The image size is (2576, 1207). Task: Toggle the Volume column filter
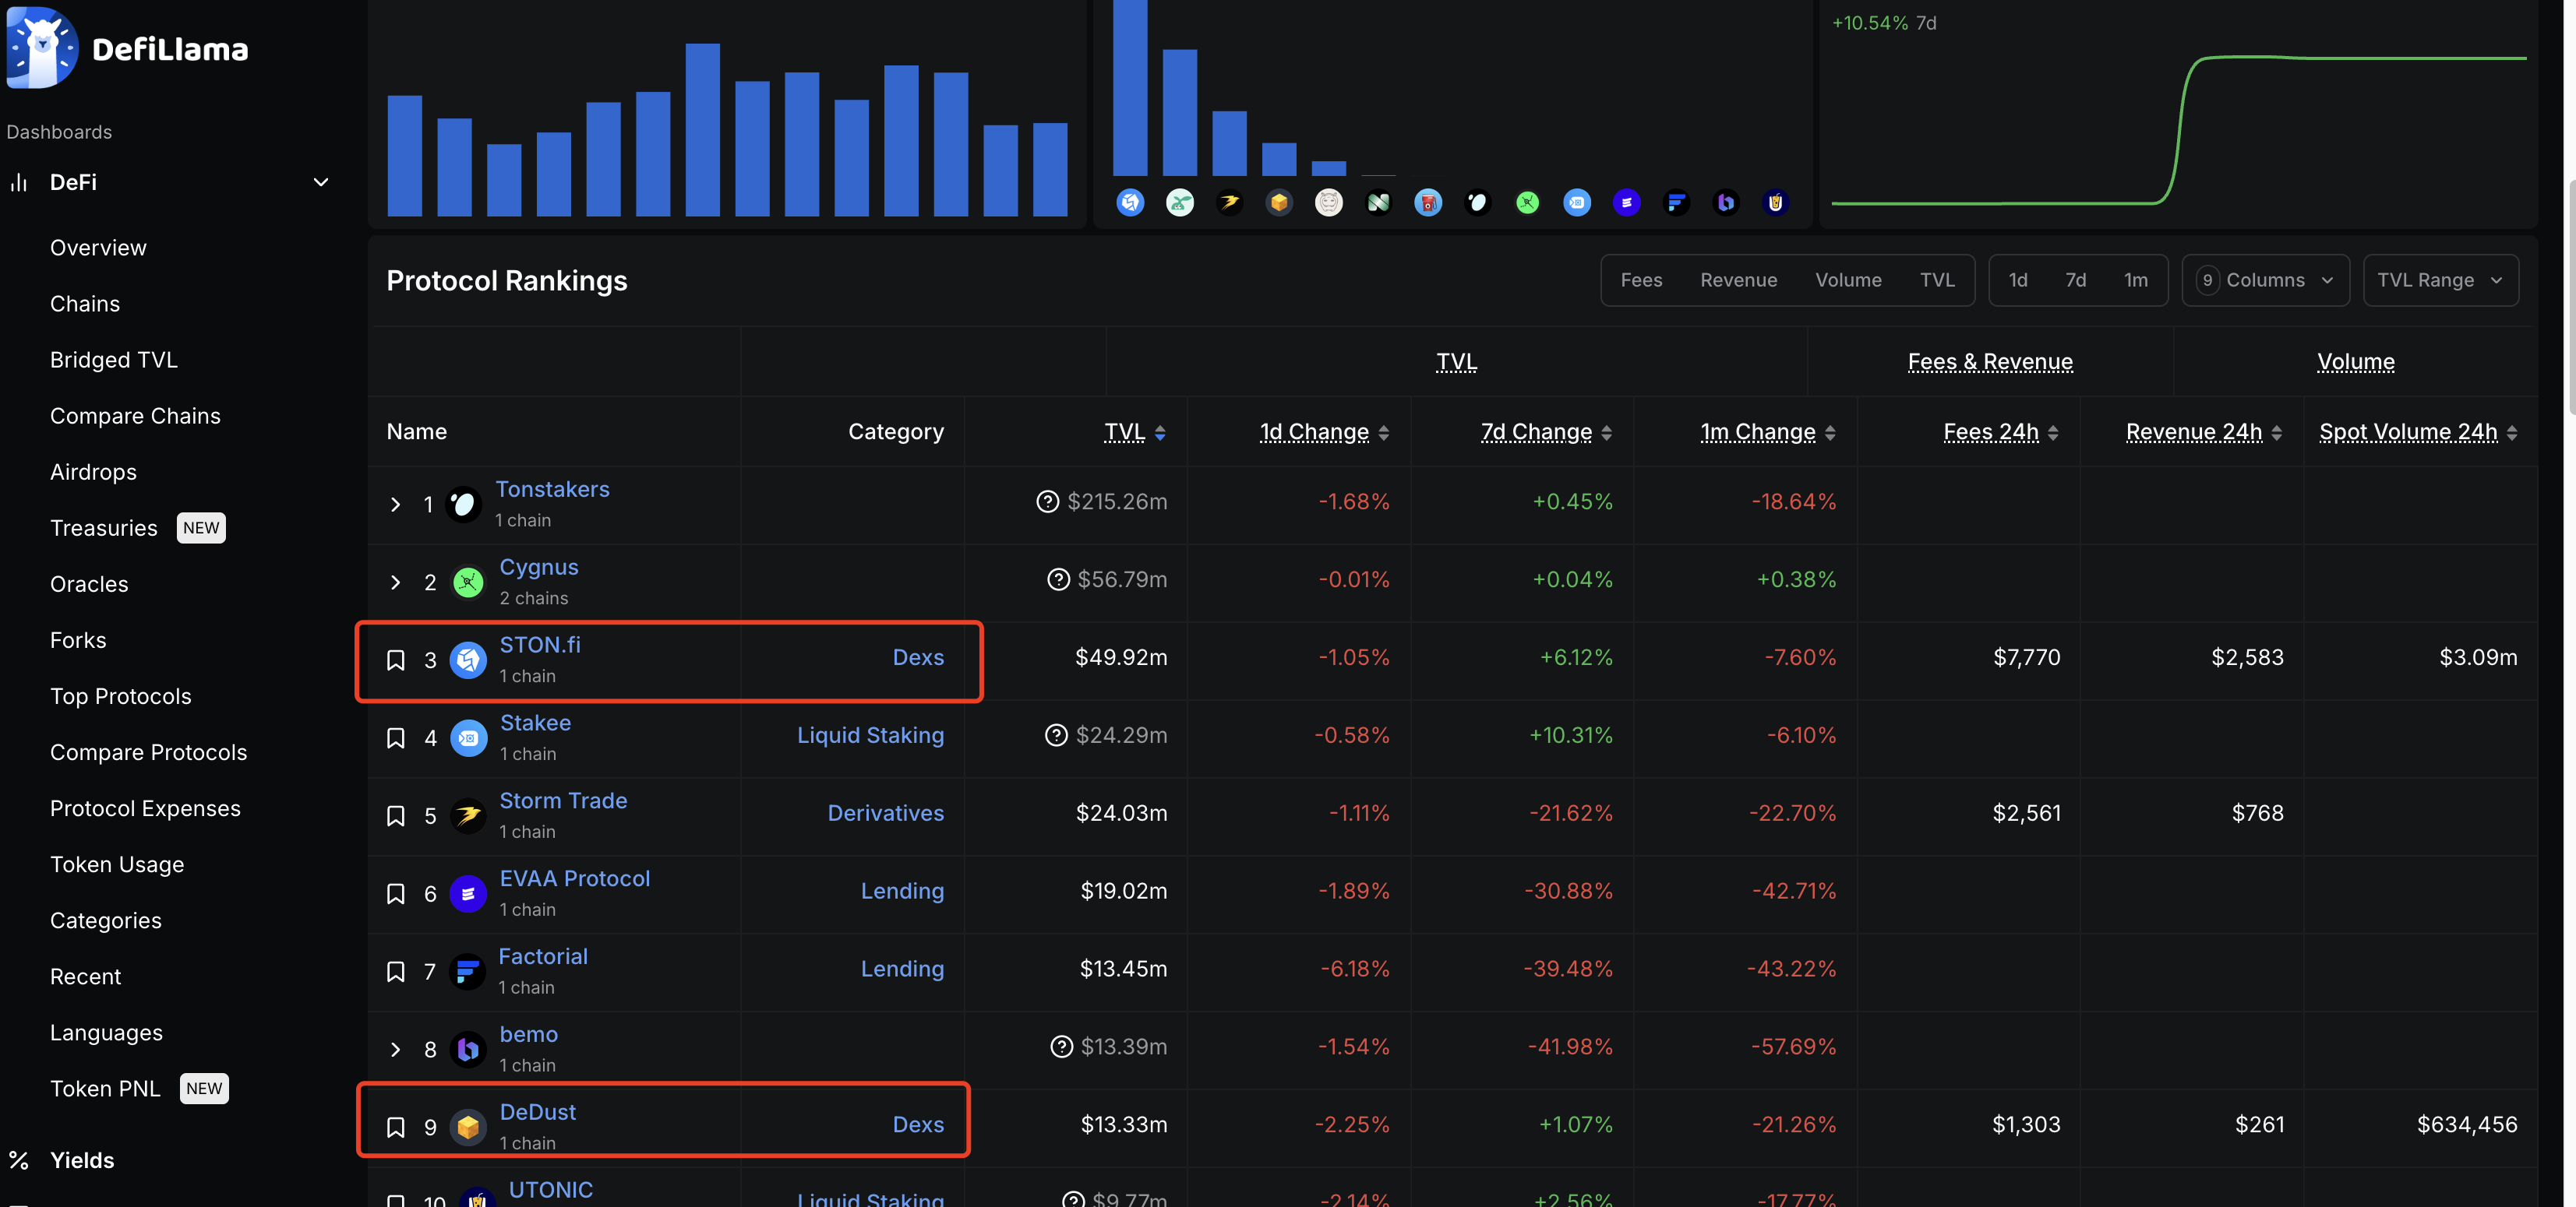(1848, 281)
